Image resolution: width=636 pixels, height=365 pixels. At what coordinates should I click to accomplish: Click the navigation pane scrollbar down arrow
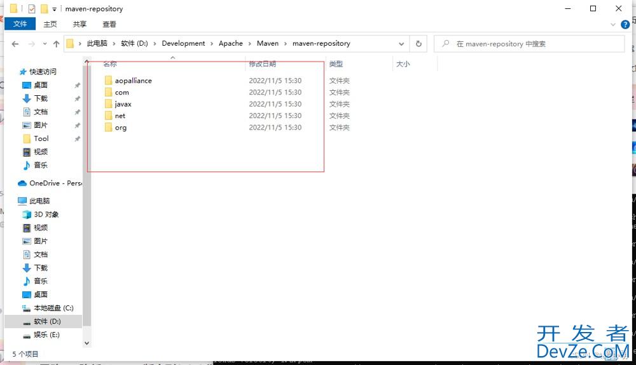(x=86, y=343)
